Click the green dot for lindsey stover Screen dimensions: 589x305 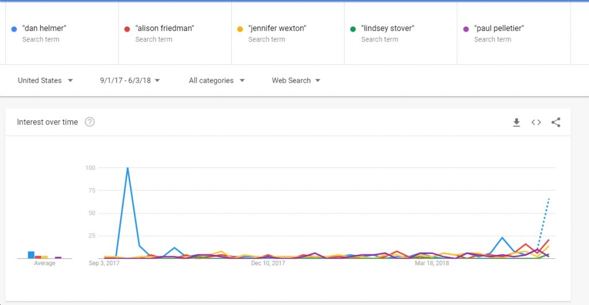pyautogui.click(x=353, y=29)
